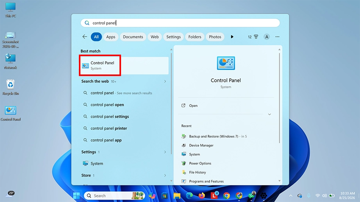Click the user account avatar A
Screen dimensions: 360x202
pyautogui.click(x=267, y=37)
